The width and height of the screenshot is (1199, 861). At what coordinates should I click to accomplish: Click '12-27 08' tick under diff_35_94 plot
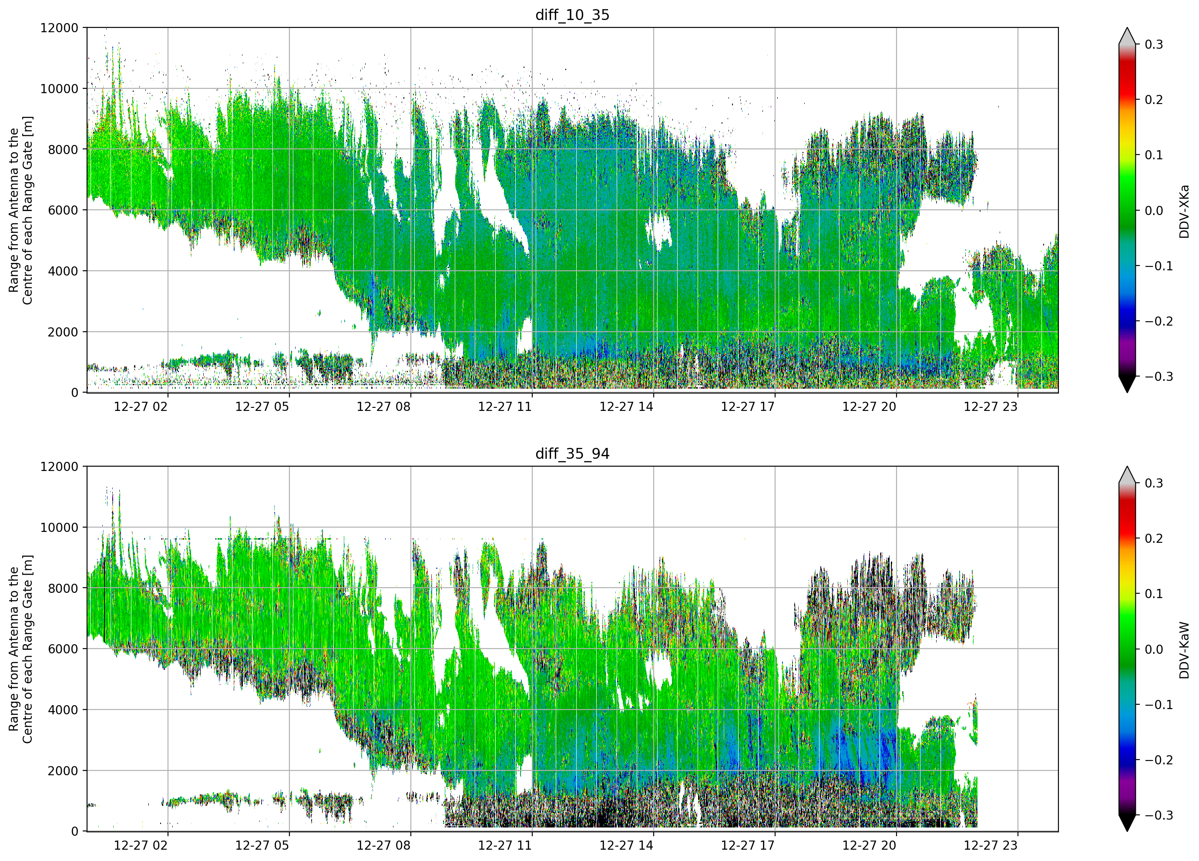(x=383, y=846)
